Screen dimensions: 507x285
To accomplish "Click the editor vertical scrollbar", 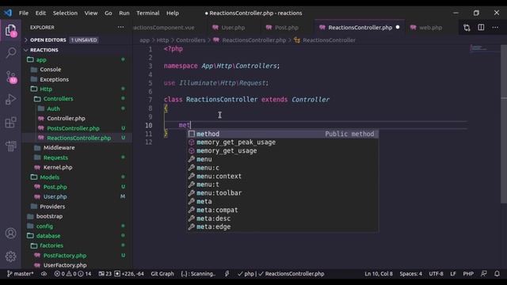I will [504, 124].
